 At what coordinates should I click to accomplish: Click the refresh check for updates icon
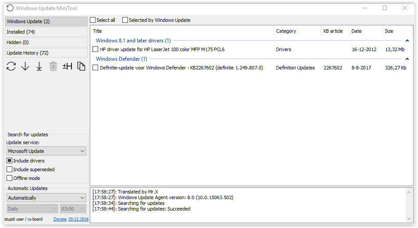(11, 66)
